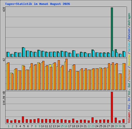Click the 'Besuche' legend label
Image resolution: width=132 pixels, height=129 pixels.
tap(129, 60)
